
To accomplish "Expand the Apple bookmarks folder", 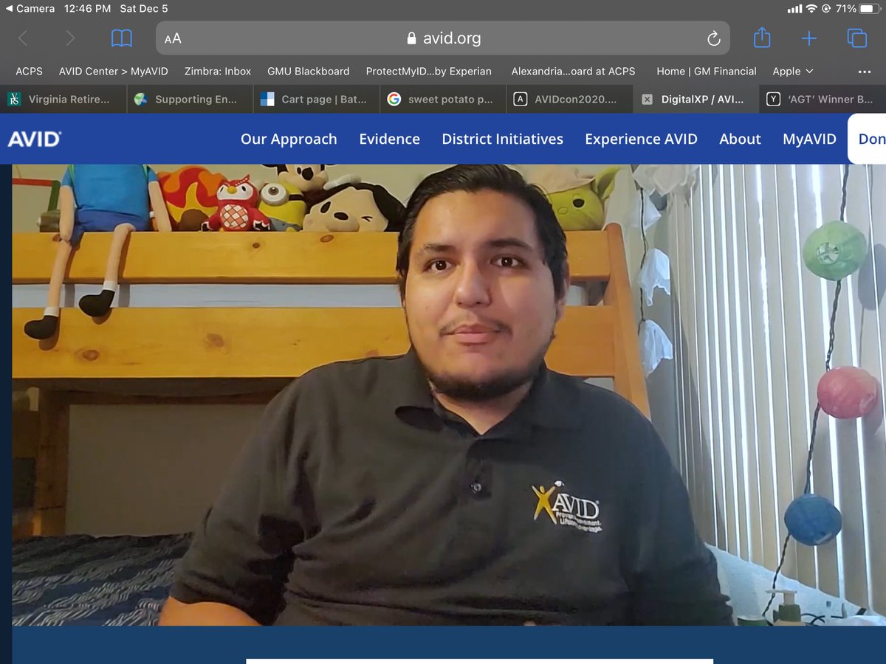I will 793,72.
